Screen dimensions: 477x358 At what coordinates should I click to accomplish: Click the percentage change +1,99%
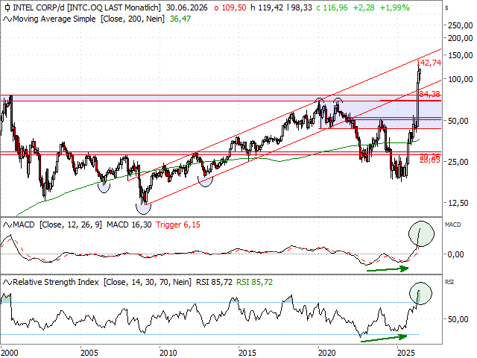(394, 7)
